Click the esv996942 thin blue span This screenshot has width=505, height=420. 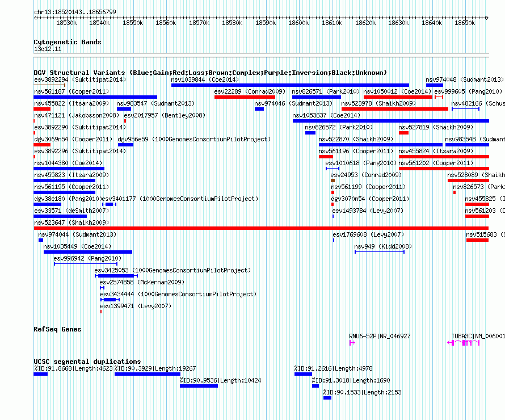pyautogui.click(x=86, y=264)
